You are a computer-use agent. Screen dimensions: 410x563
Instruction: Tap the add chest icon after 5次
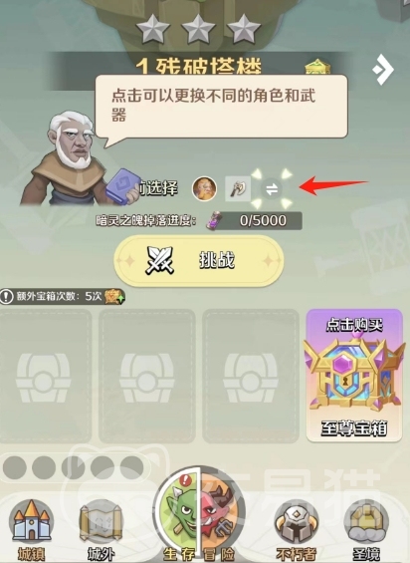[x=114, y=297]
